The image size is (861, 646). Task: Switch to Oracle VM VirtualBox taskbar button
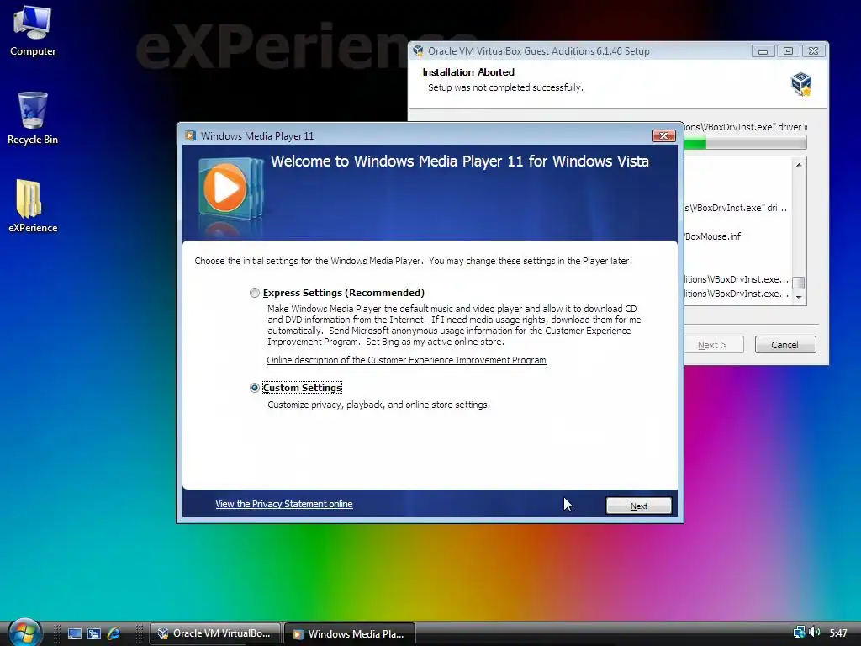click(x=215, y=633)
